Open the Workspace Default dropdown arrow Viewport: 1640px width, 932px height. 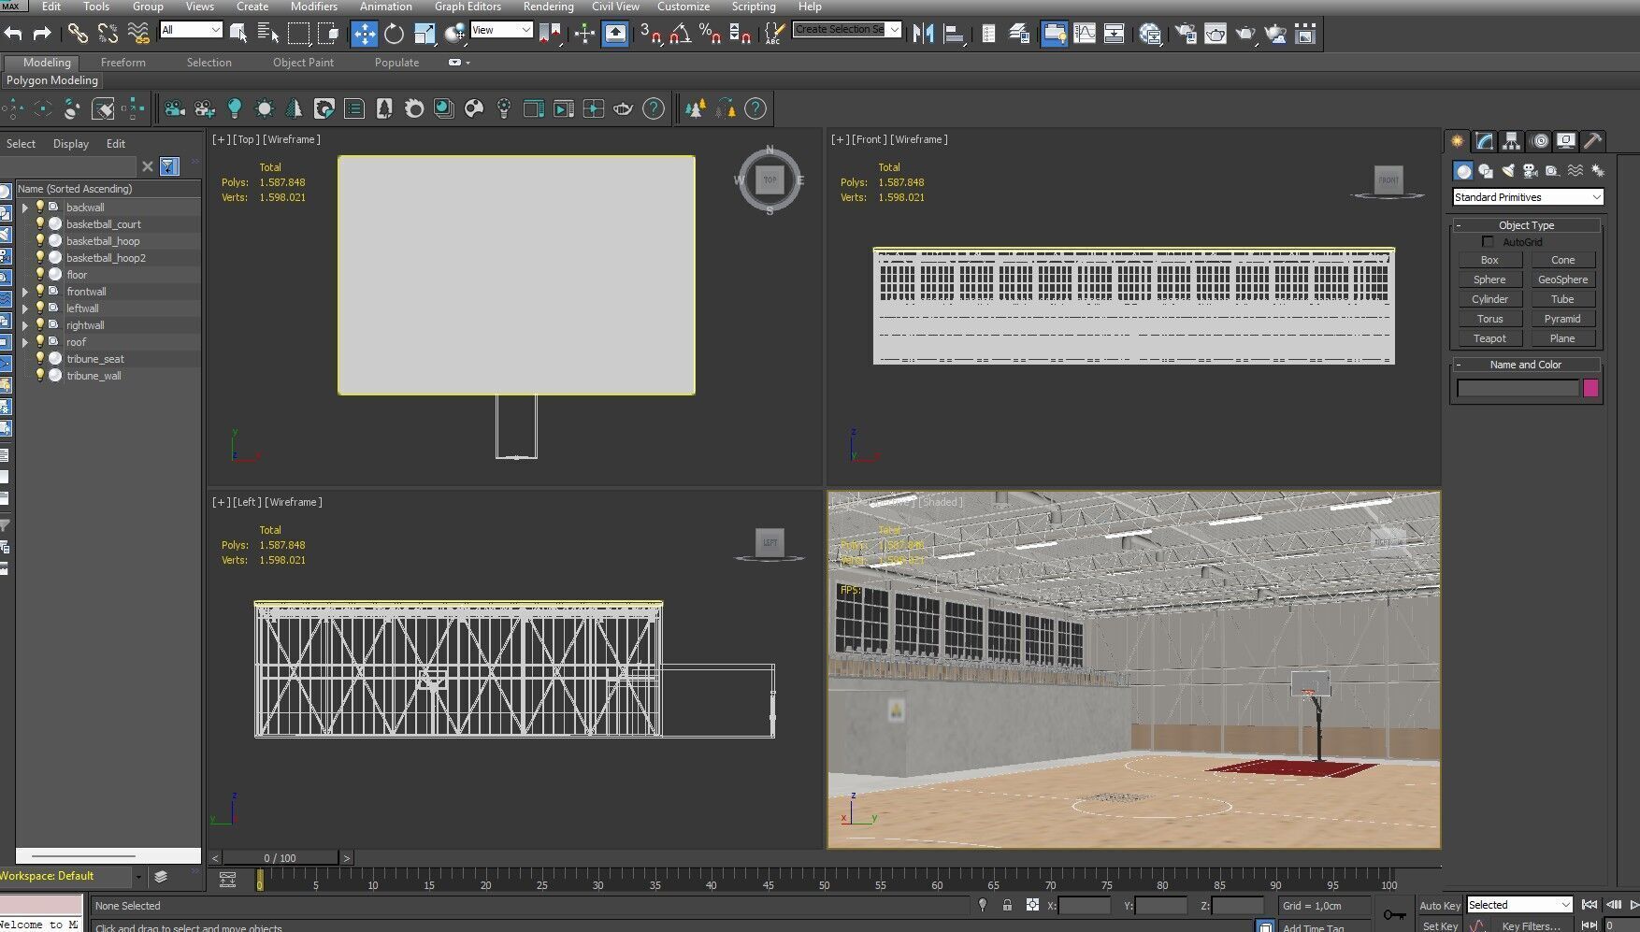point(138,877)
